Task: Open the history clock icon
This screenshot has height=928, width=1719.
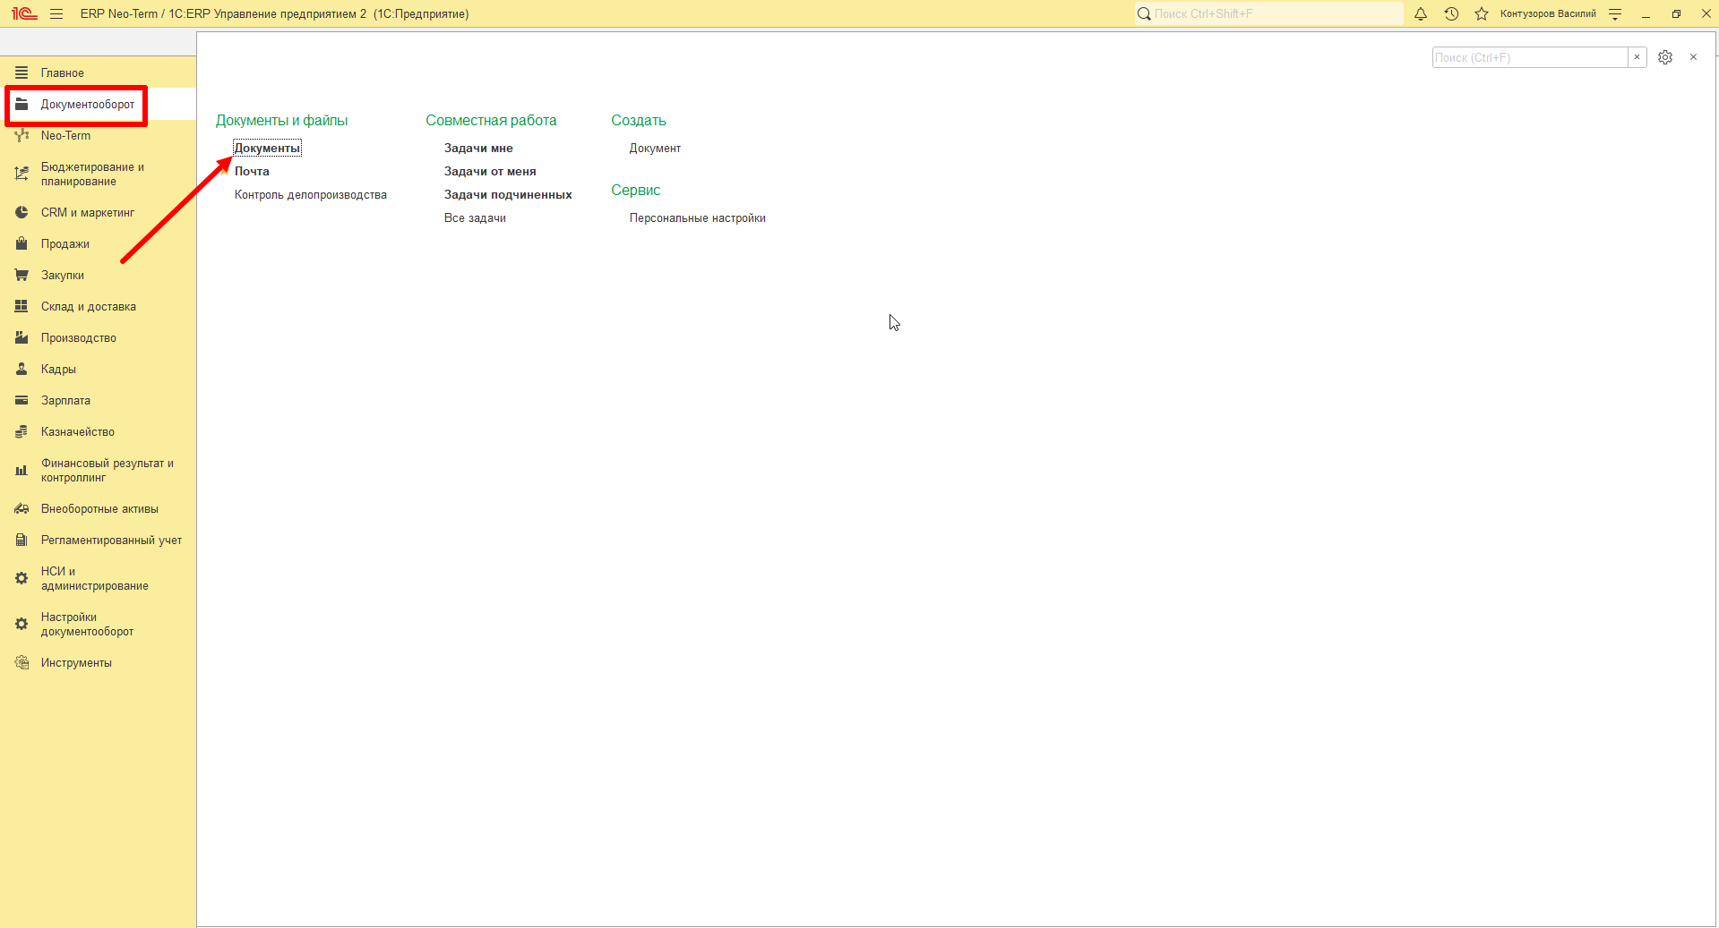Action: 1451,13
